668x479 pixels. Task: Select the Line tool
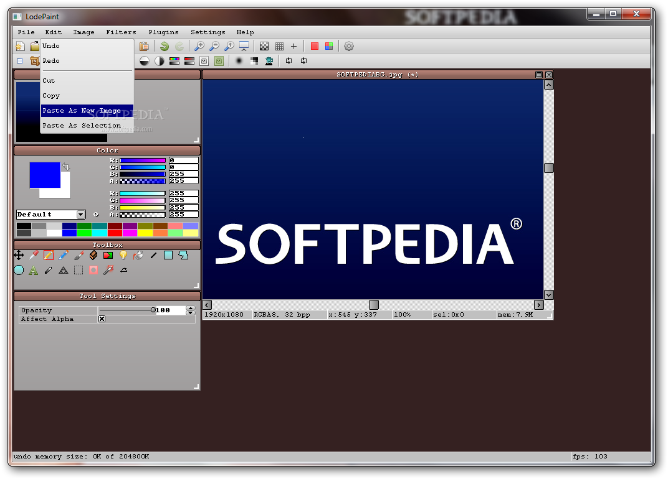(x=153, y=255)
